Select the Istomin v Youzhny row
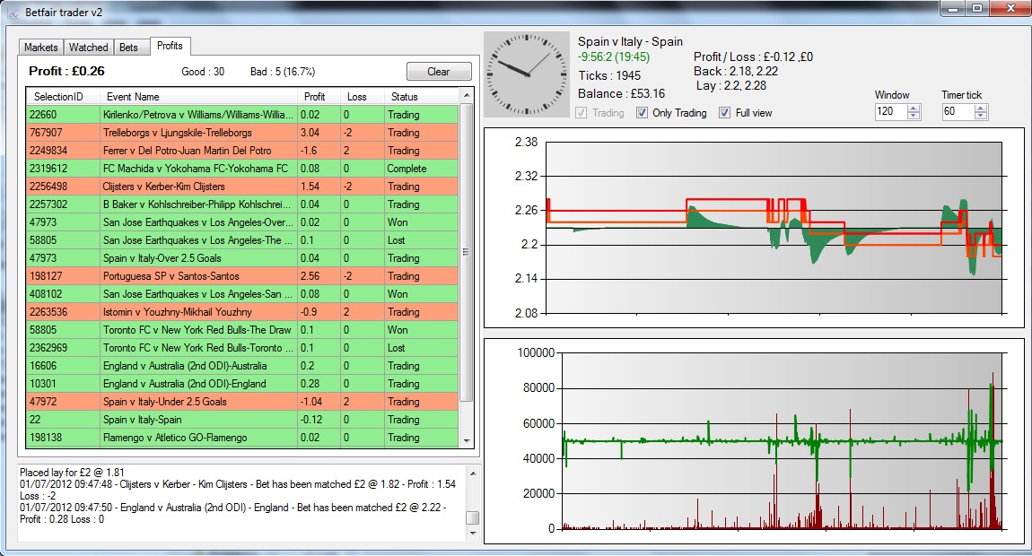The height and width of the screenshot is (556, 1032). pyautogui.click(x=242, y=312)
